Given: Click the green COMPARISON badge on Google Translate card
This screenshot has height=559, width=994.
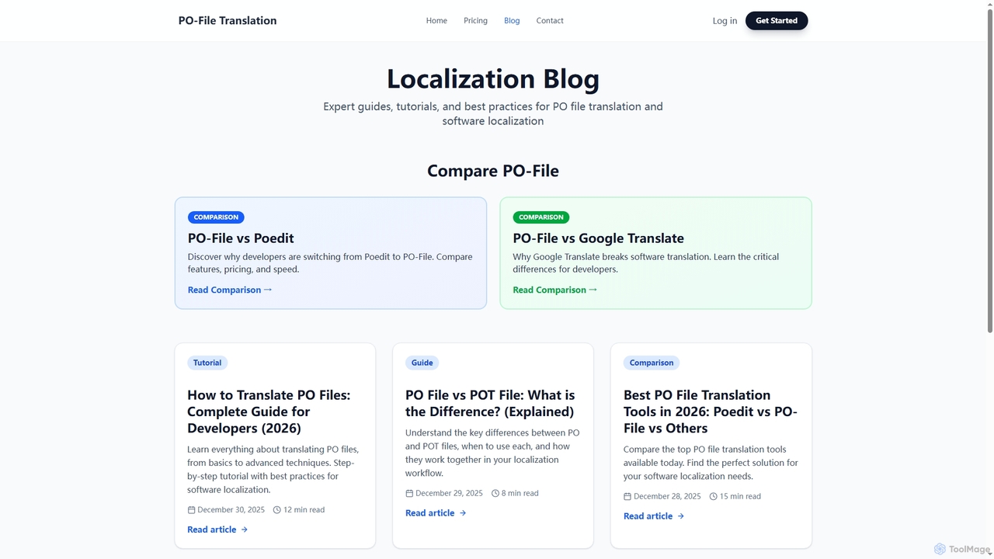Looking at the screenshot, I should pyautogui.click(x=541, y=217).
